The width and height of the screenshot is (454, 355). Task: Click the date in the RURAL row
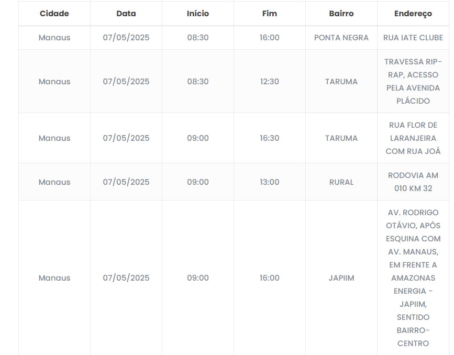click(126, 182)
